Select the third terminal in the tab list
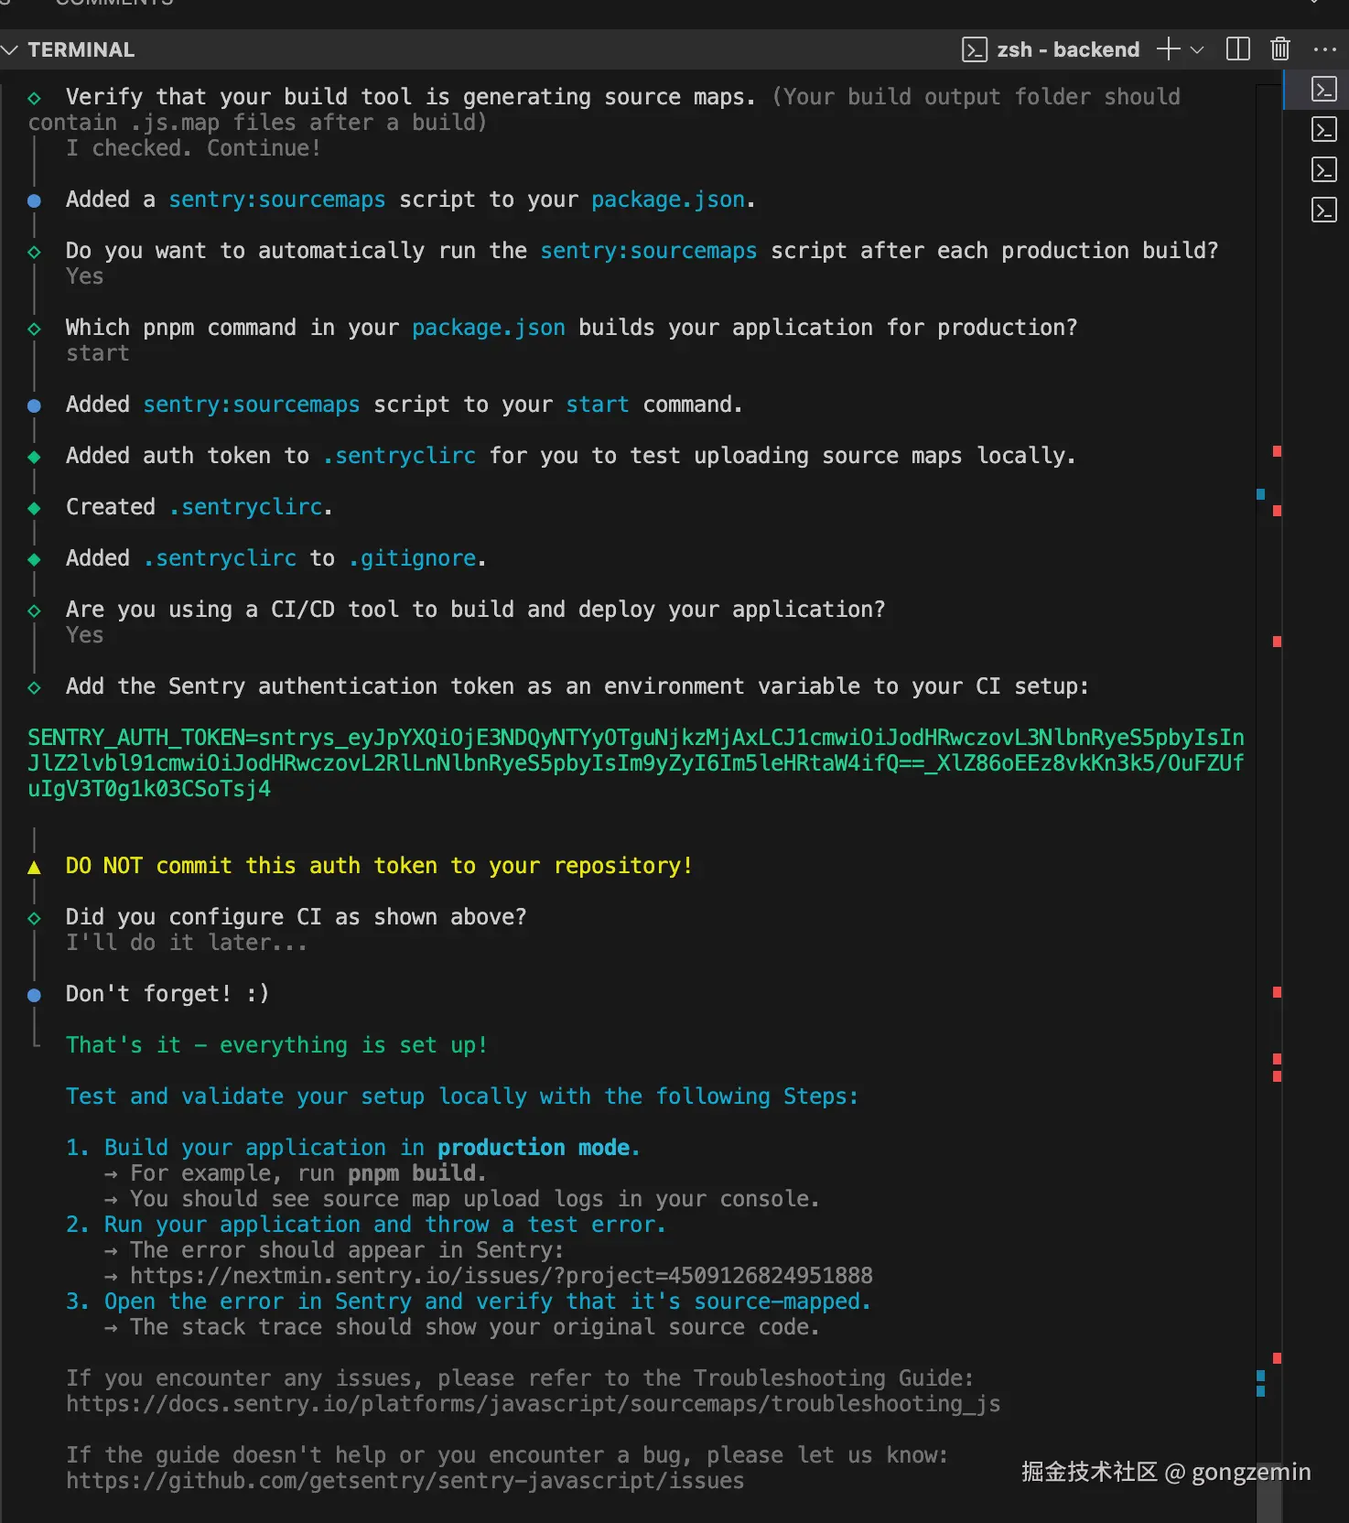 tap(1324, 169)
